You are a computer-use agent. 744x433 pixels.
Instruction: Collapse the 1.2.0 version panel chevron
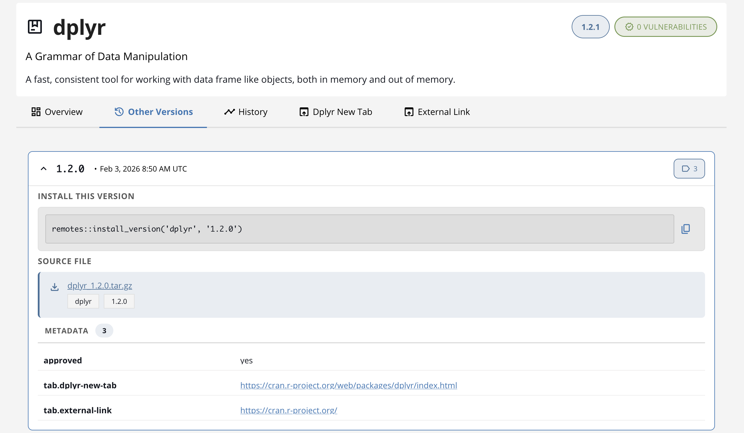44,169
